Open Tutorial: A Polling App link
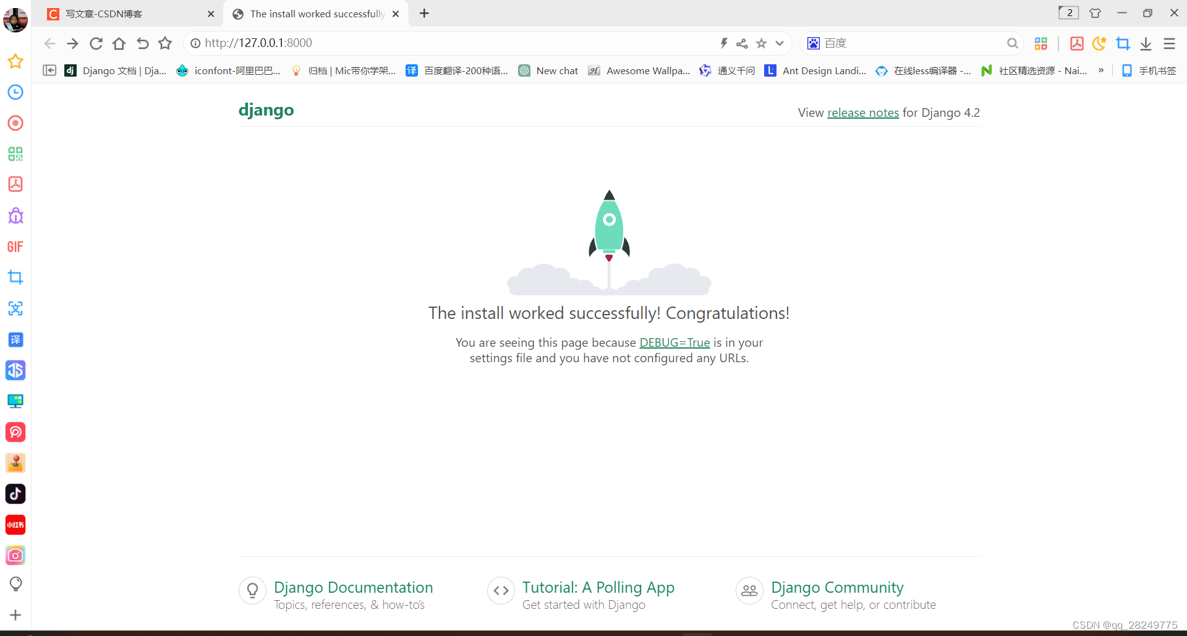 [x=598, y=587]
